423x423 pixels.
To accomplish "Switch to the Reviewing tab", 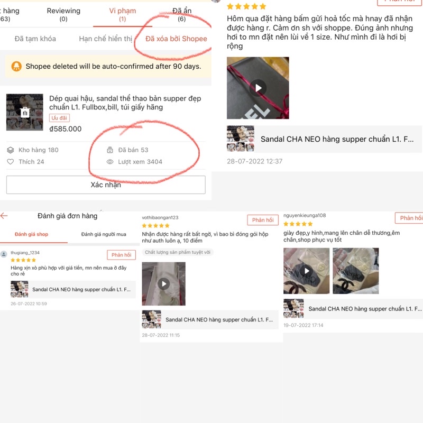I will [63, 14].
